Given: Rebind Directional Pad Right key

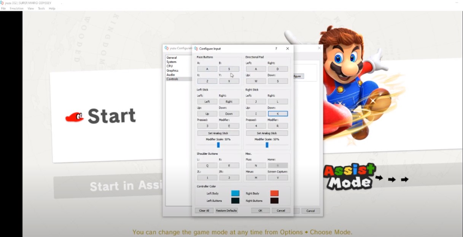Looking at the screenshot, I should (x=278, y=69).
